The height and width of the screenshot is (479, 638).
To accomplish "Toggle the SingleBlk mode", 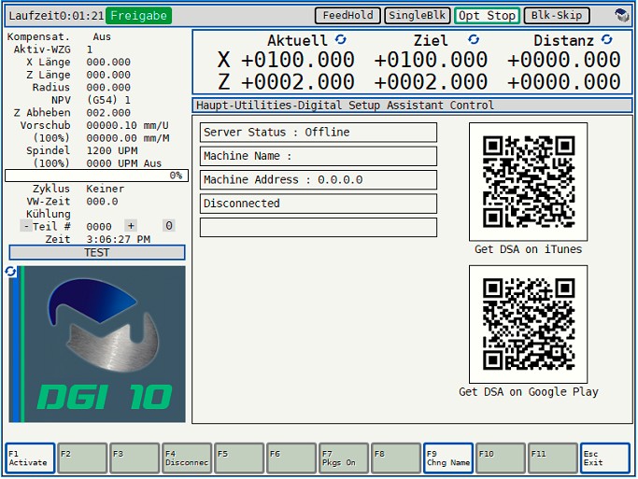I will click(417, 16).
